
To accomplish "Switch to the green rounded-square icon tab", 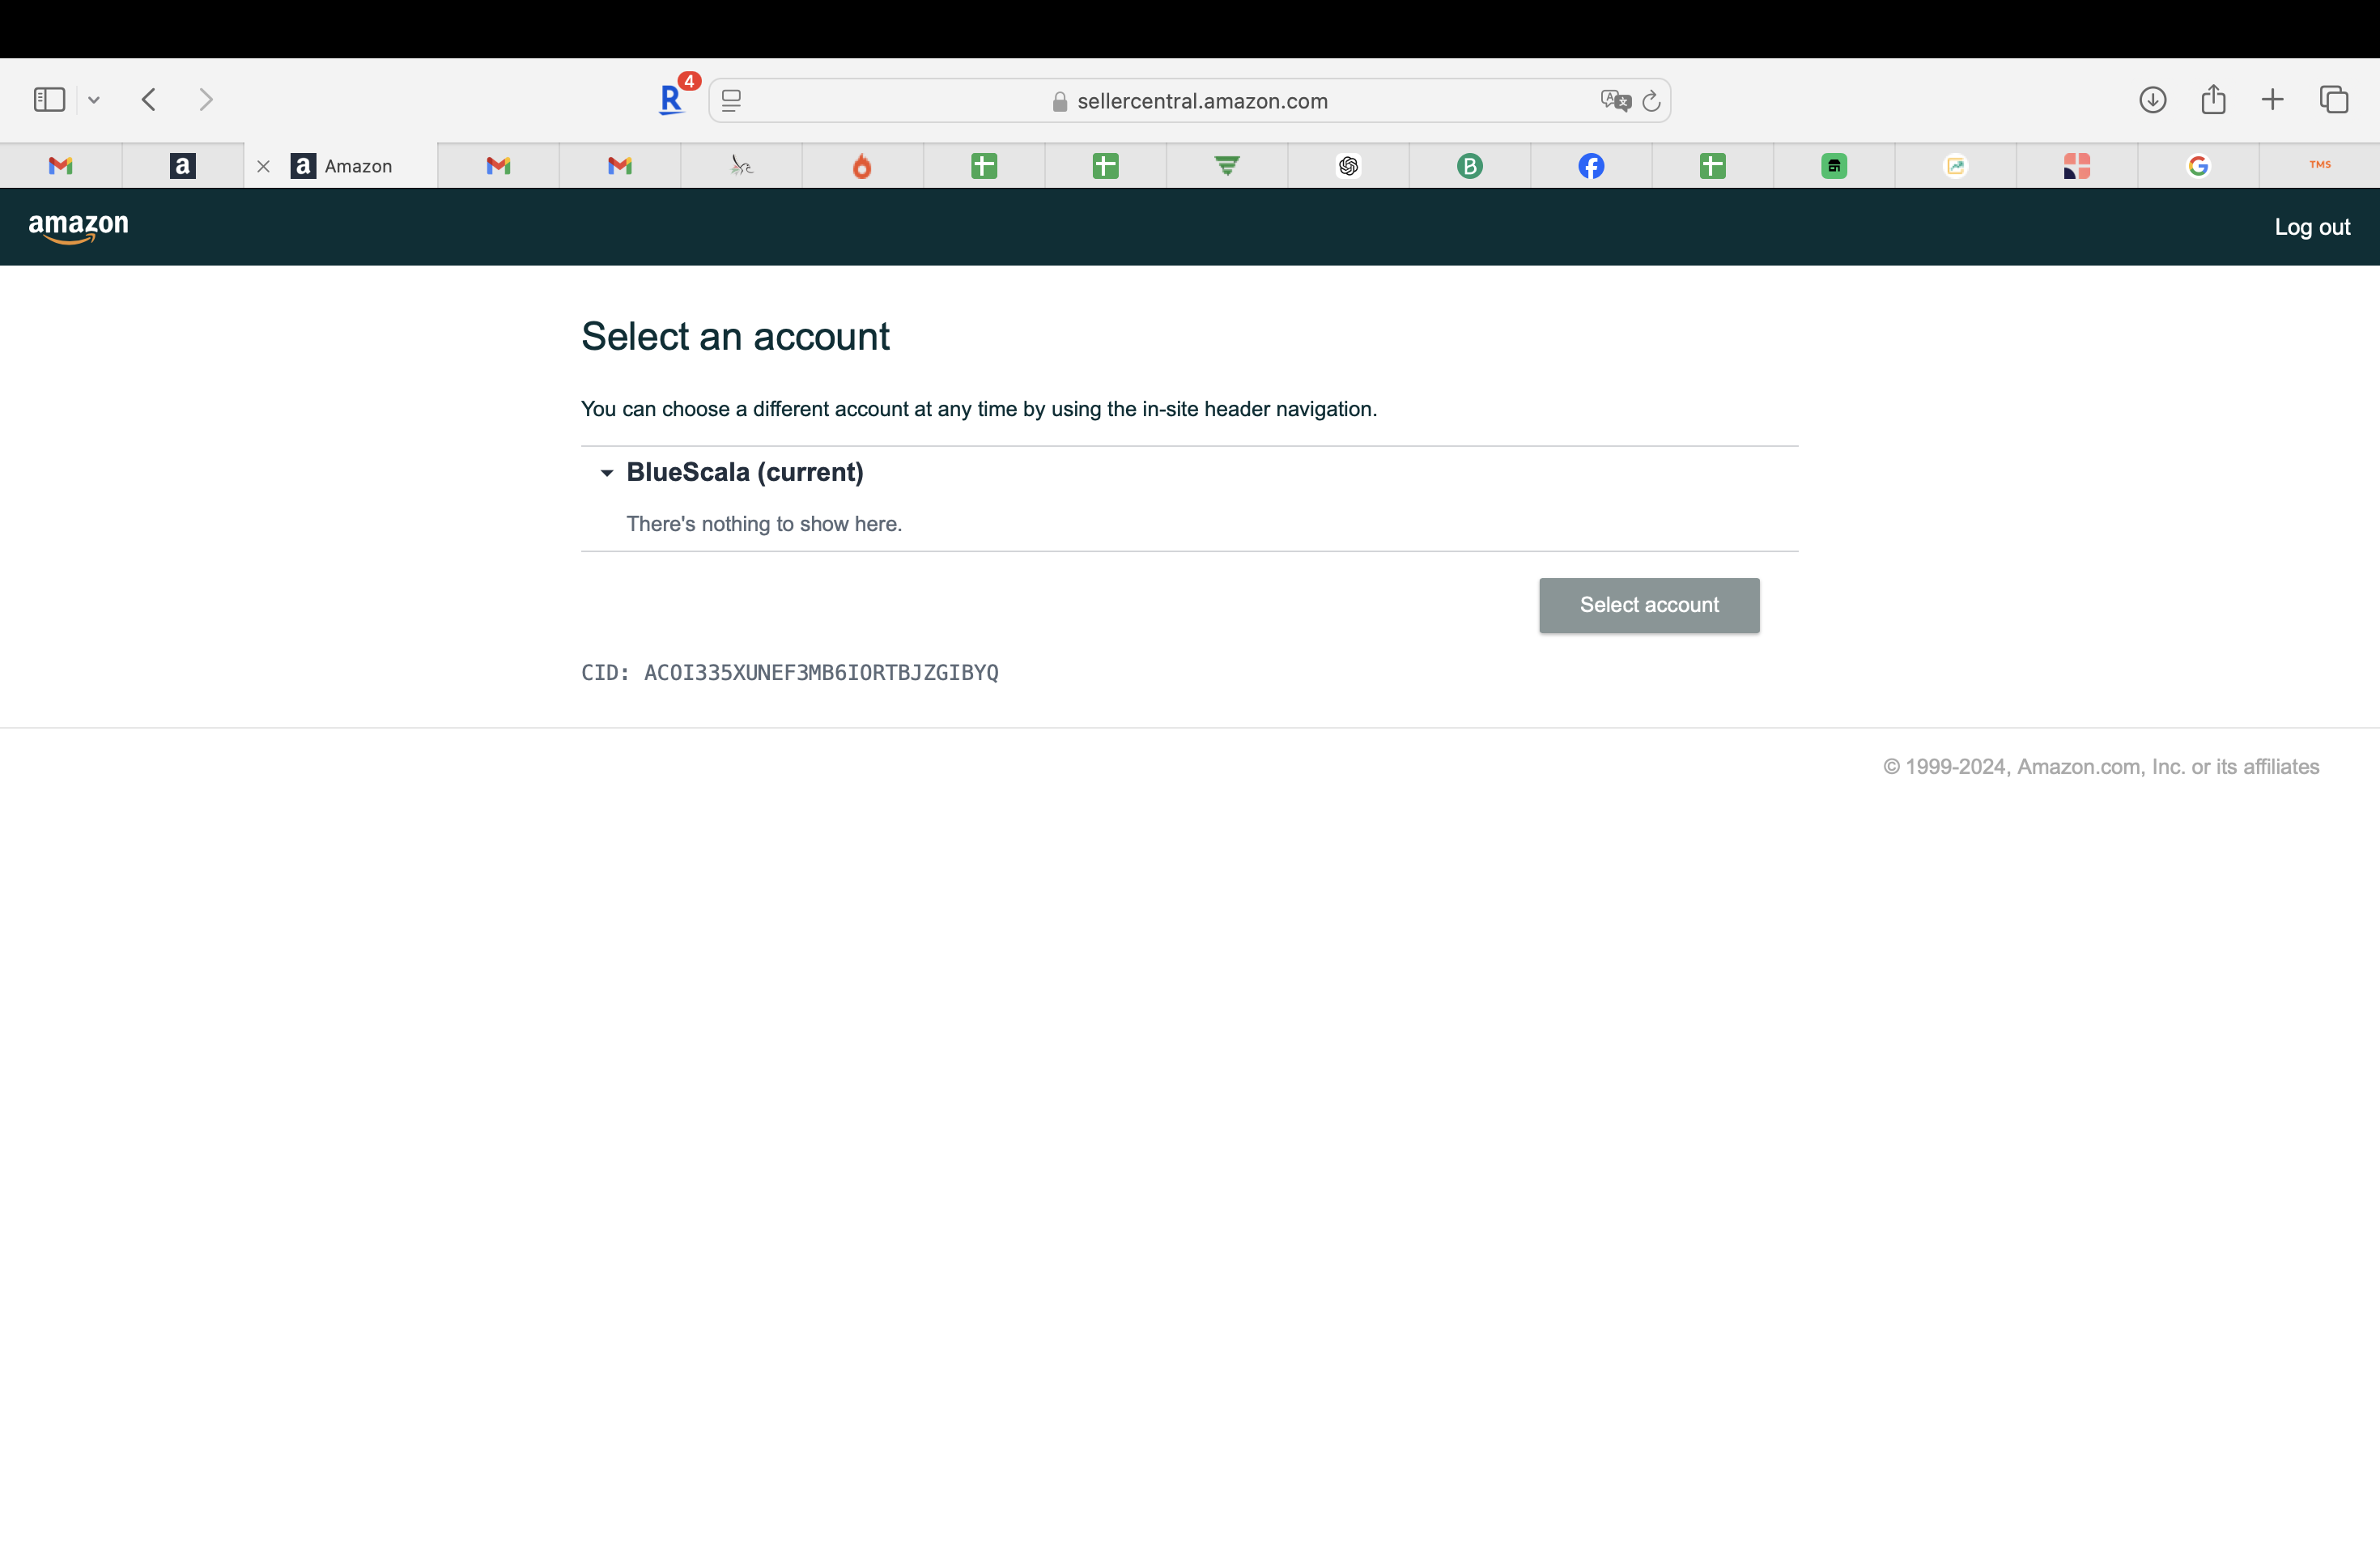I will point(1834,166).
